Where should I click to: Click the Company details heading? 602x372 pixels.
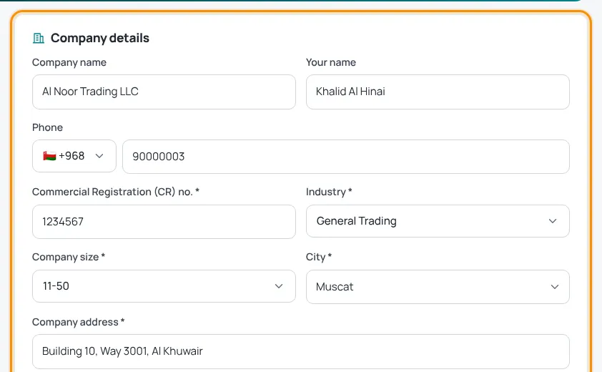pyautogui.click(x=100, y=38)
